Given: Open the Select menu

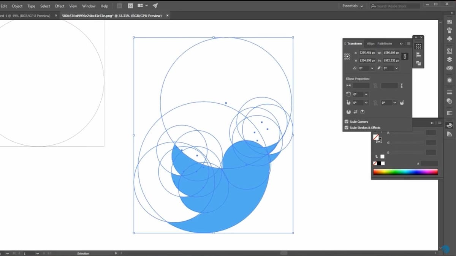Looking at the screenshot, I should [x=45, y=6].
